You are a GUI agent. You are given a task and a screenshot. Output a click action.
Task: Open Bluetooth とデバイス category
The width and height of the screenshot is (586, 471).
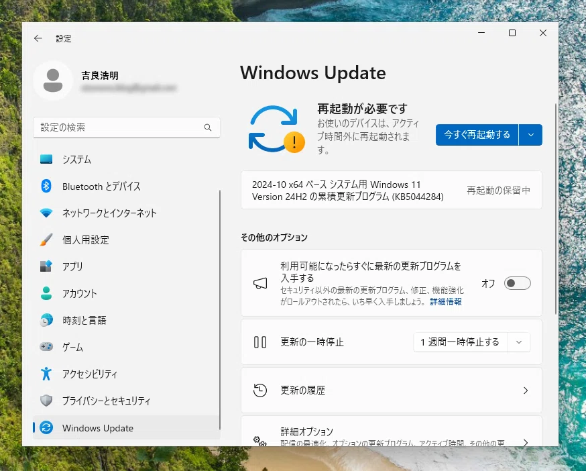(x=126, y=186)
